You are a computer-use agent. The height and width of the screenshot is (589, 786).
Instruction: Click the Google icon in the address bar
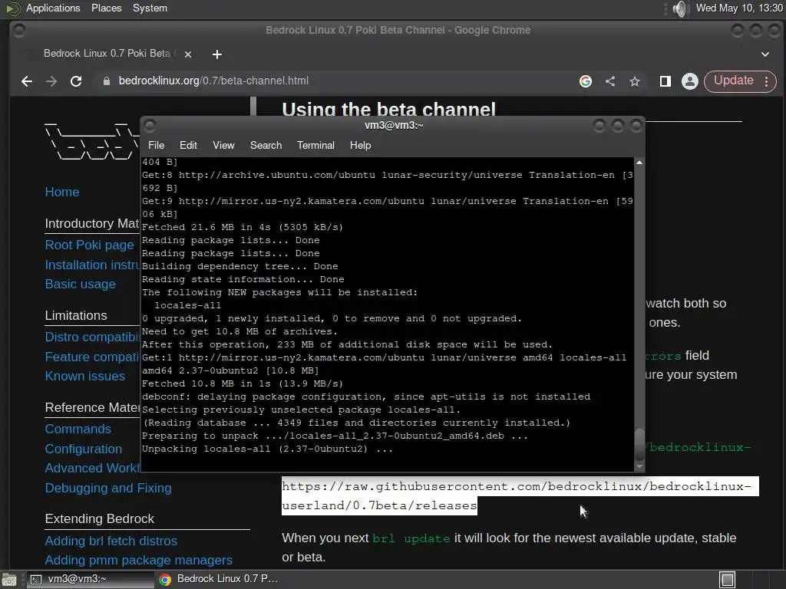coord(586,81)
